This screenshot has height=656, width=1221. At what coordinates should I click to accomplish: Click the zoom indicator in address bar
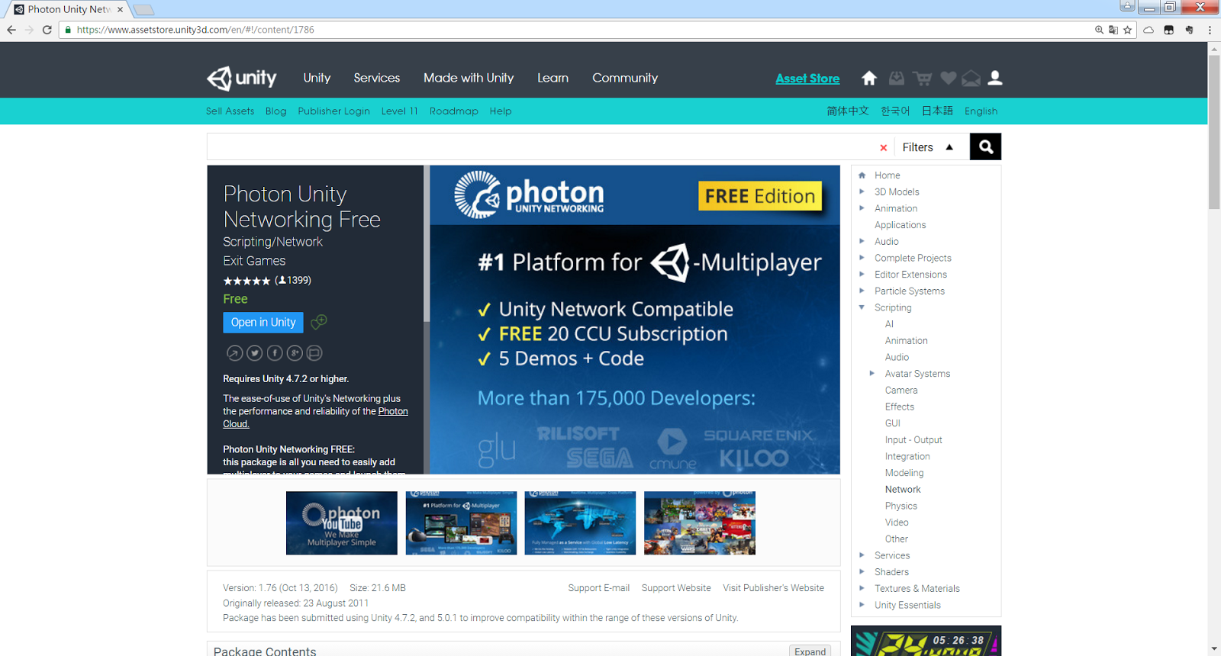(1099, 30)
